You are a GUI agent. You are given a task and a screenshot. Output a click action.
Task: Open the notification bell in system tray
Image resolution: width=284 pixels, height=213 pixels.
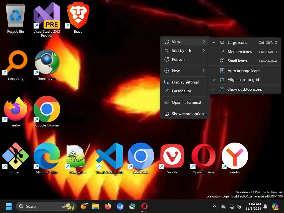tap(265, 206)
